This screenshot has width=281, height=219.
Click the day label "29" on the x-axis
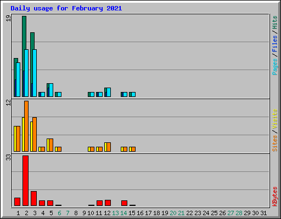(247, 213)
